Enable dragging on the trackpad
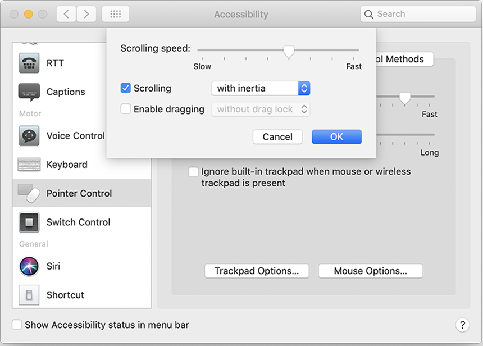 click(x=125, y=109)
